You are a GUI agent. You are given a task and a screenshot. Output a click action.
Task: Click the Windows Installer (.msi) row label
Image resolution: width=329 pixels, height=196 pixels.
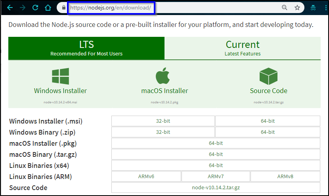(x=46, y=121)
